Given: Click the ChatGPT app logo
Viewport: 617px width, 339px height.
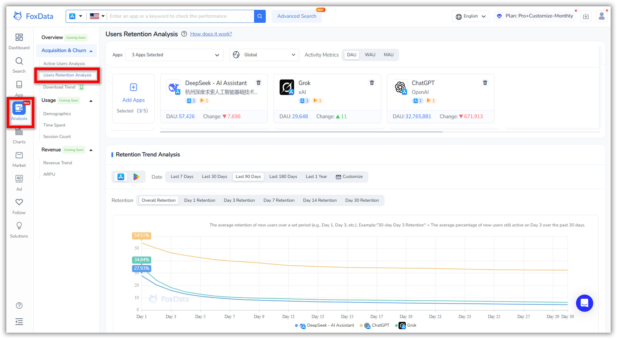Looking at the screenshot, I should pos(400,87).
